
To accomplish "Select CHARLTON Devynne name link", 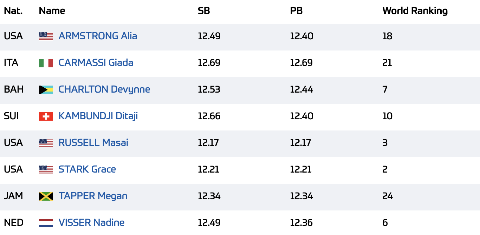I will pyautogui.click(x=104, y=89).
